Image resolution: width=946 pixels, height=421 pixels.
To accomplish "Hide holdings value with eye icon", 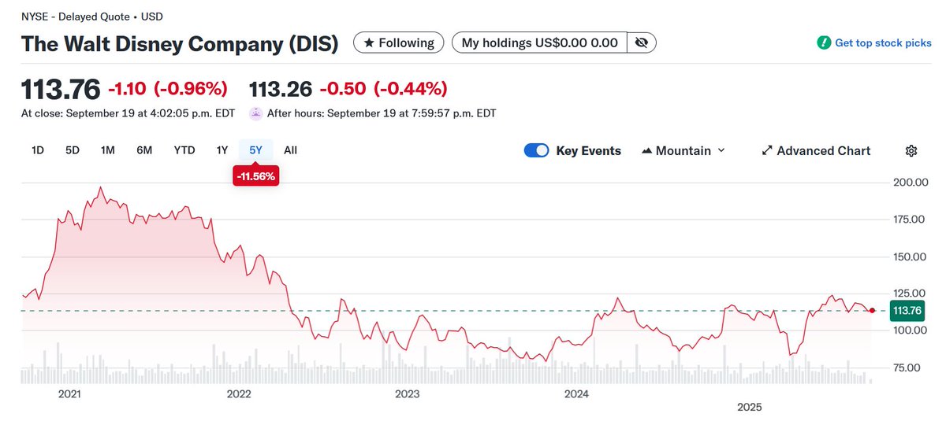I will click(x=641, y=42).
